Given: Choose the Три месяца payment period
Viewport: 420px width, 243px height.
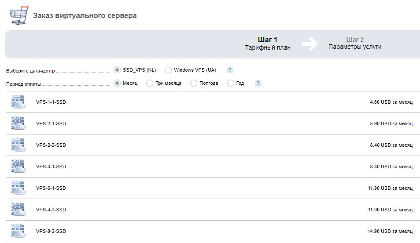Looking at the screenshot, I should point(150,83).
